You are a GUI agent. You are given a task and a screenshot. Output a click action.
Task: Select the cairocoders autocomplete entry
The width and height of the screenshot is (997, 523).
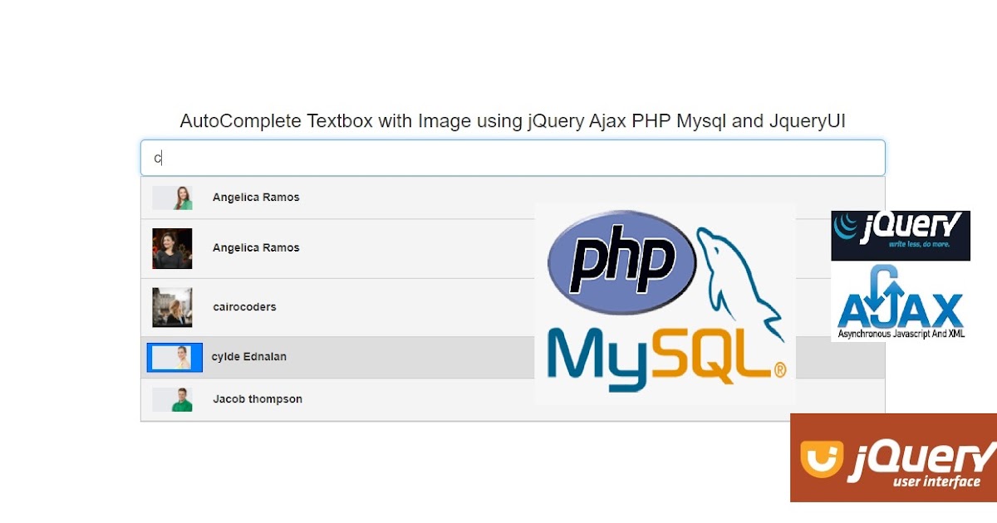pyautogui.click(x=332, y=306)
